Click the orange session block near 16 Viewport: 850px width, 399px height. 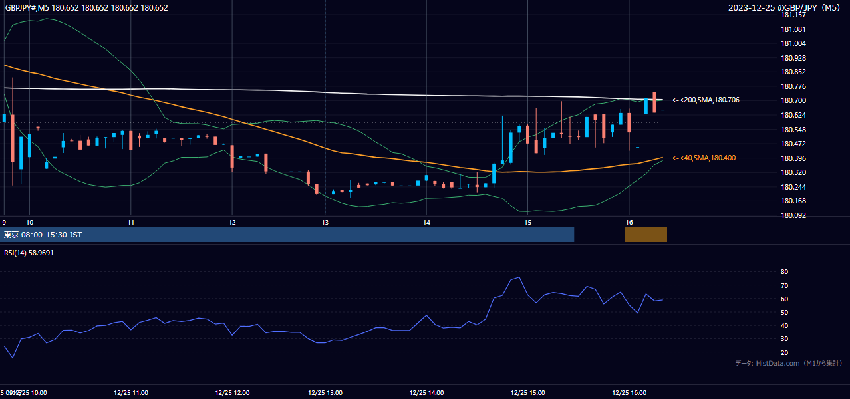646,235
